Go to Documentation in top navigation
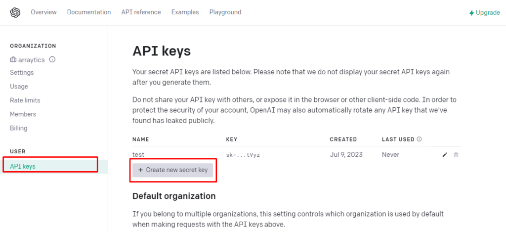Screen dimensions: 506x232 [89, 12]
